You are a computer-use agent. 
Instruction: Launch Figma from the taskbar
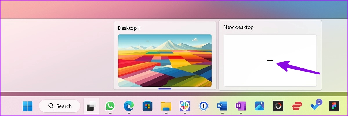tap(334, 106)
